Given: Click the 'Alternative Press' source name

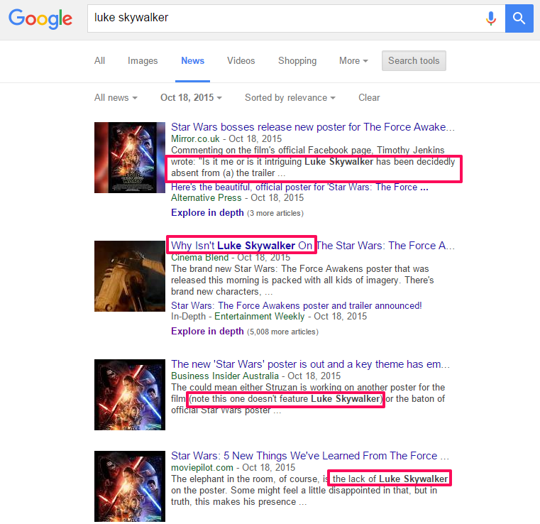Looking at the screenshot, I should click(x=206, y=198).
